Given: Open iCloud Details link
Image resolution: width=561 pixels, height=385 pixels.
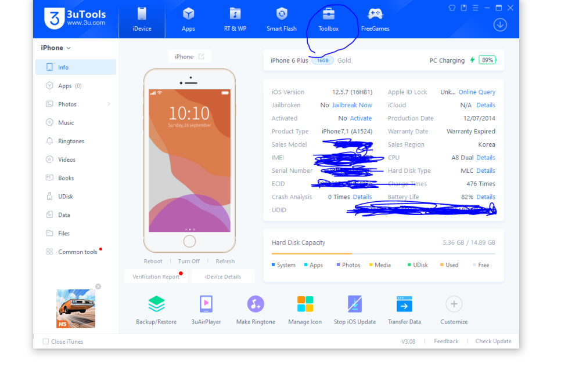Looking at the screenshot, I should point(486,106).
